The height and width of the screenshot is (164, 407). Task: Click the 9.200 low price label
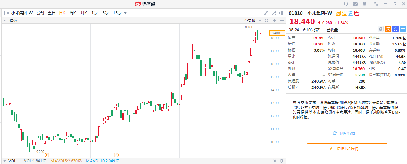coord(40,152)
